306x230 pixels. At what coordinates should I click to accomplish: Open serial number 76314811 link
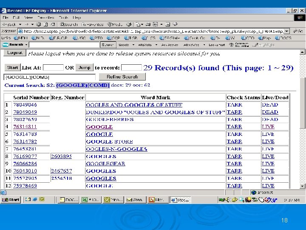point(25,127)
